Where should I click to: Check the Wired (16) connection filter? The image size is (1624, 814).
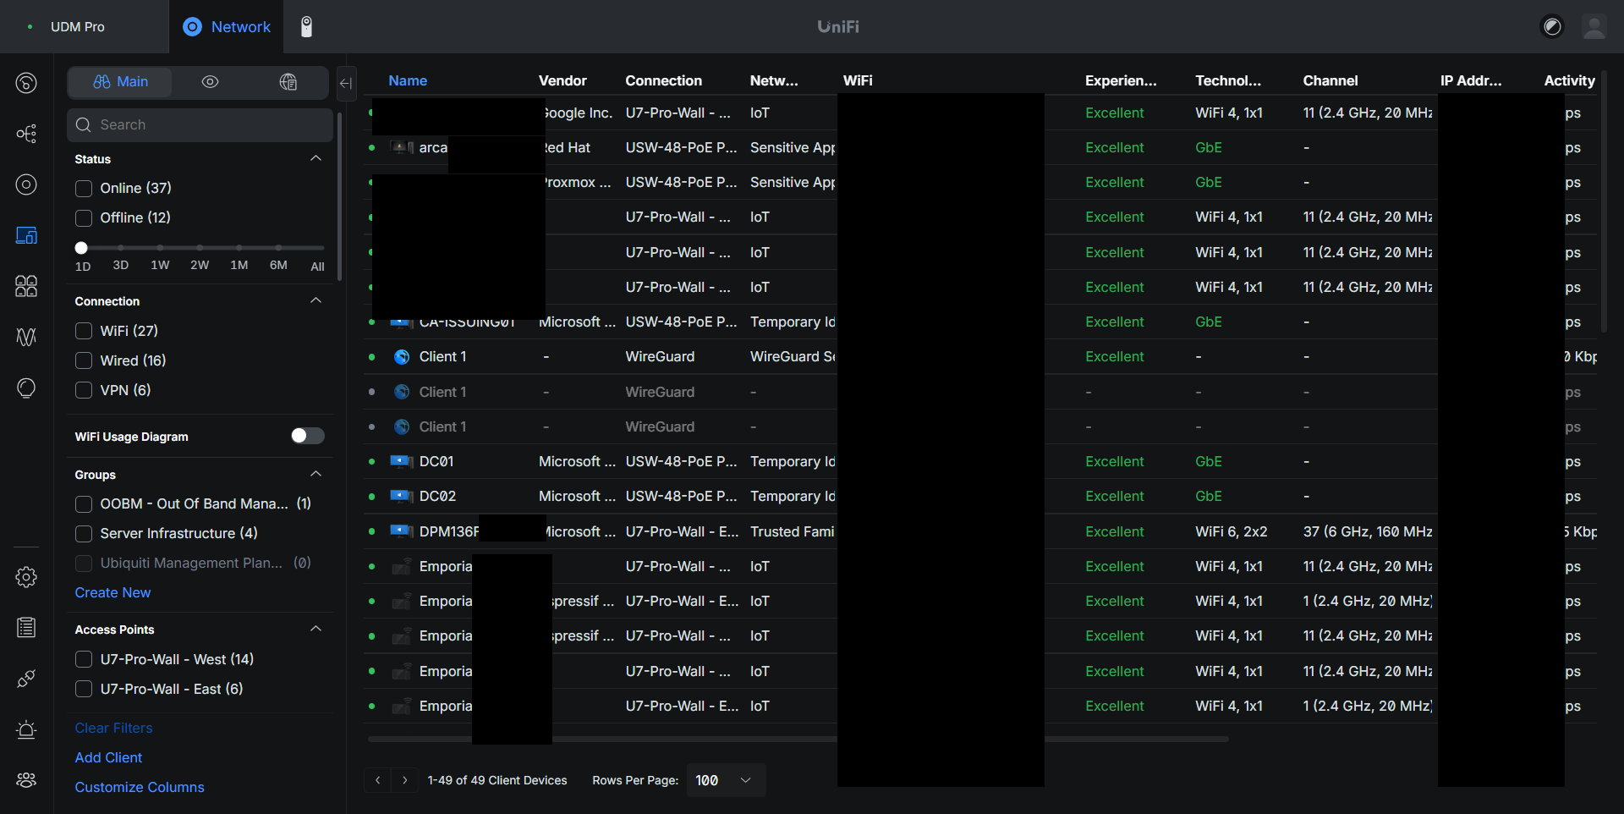pos(84,360)
